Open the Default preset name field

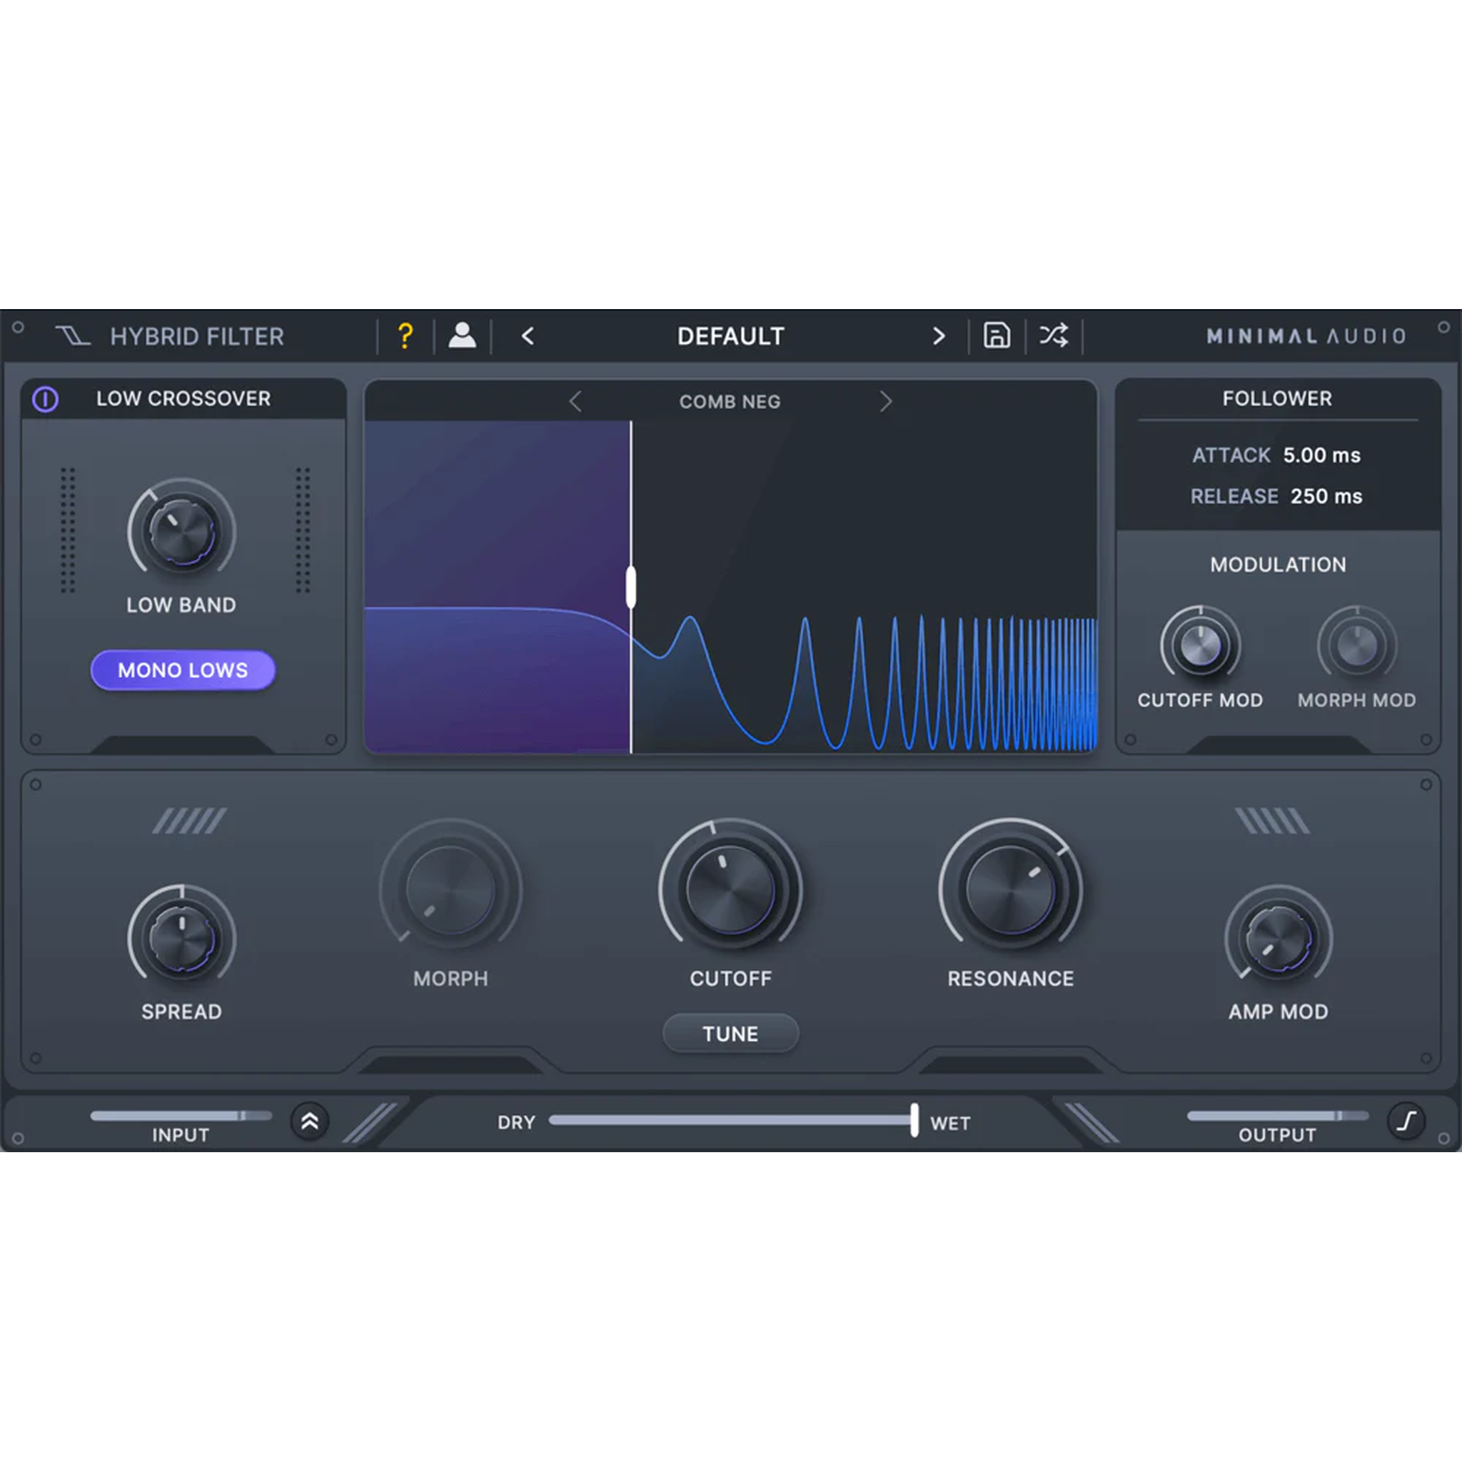pos(730,336)
